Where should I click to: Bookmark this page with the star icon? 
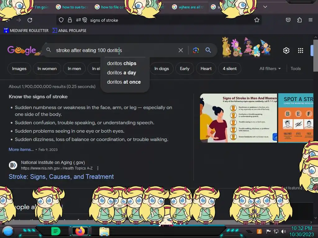pyautogui.click(x=257, y=20)
